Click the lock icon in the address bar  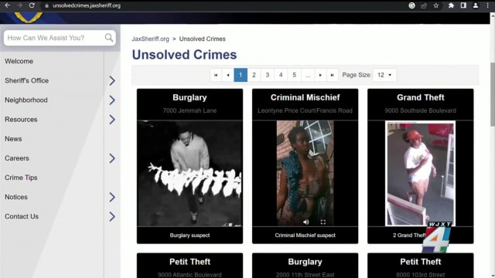(46, 5)
